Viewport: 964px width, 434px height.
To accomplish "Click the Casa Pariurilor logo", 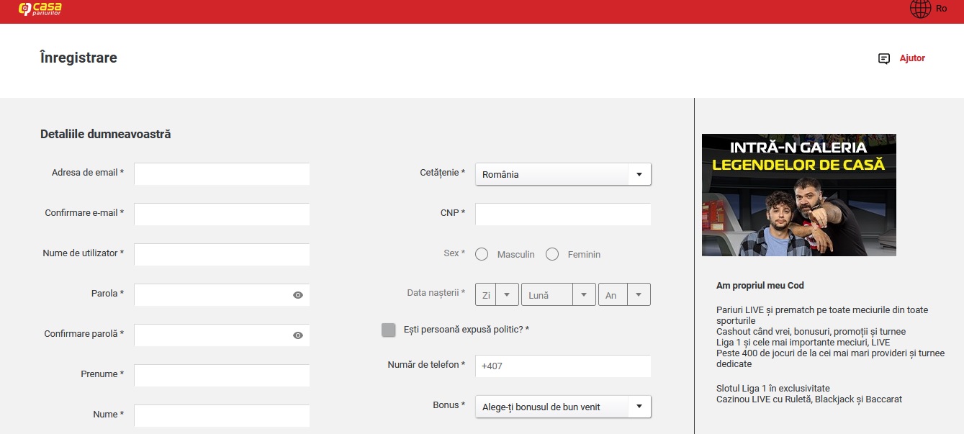I will [40, 9].
